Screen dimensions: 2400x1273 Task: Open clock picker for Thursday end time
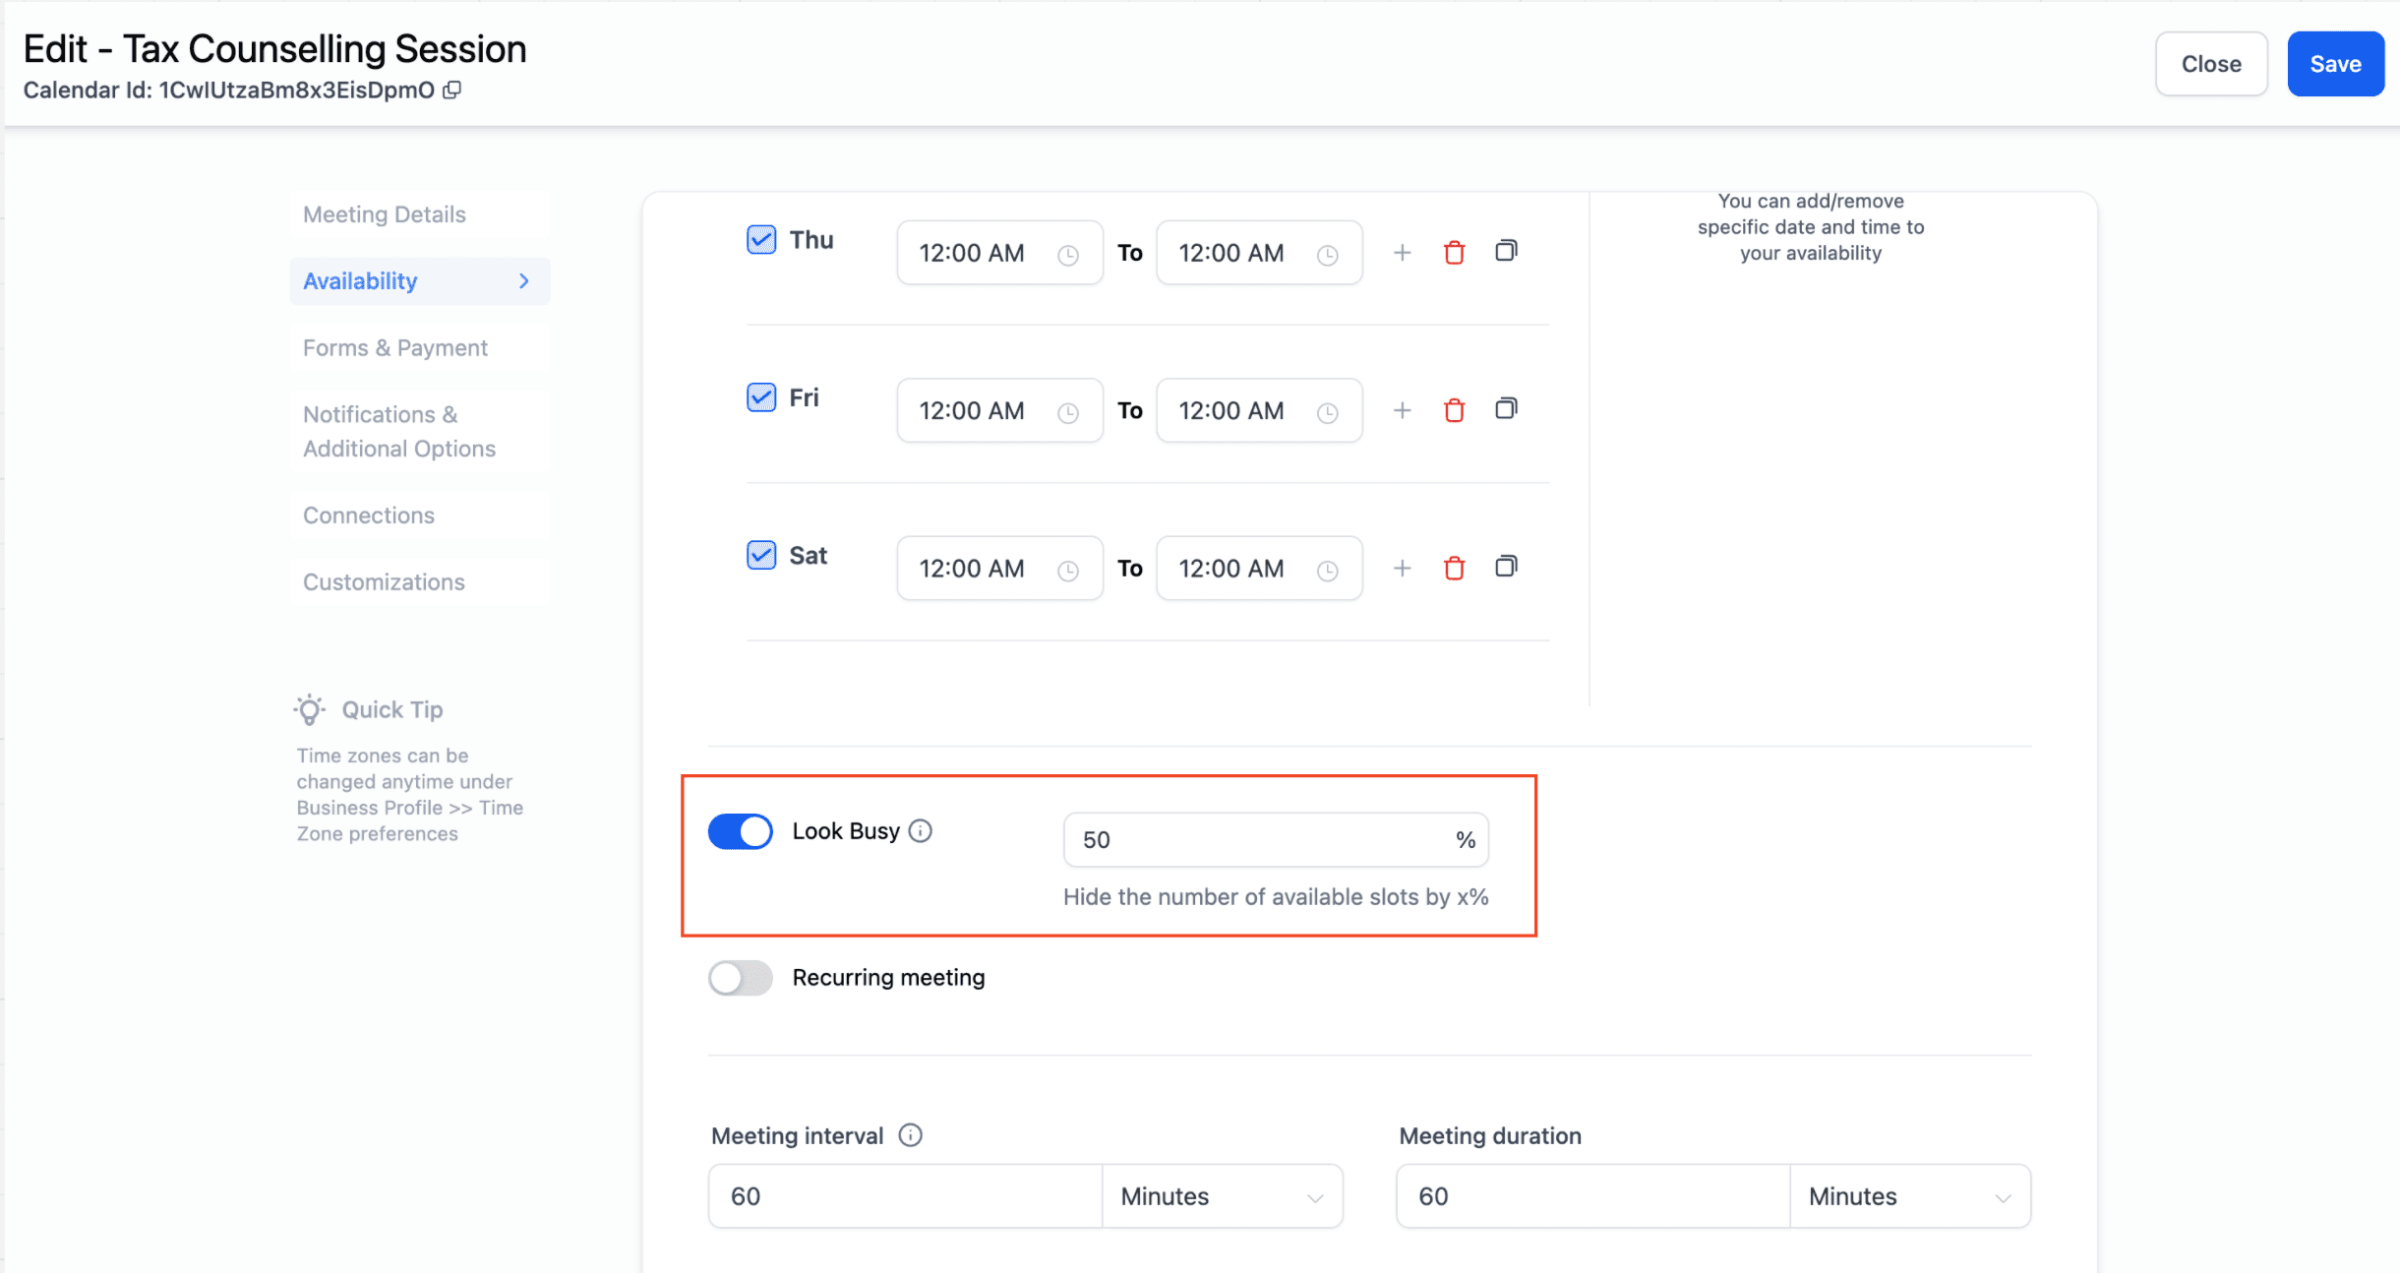point(1328,255)
